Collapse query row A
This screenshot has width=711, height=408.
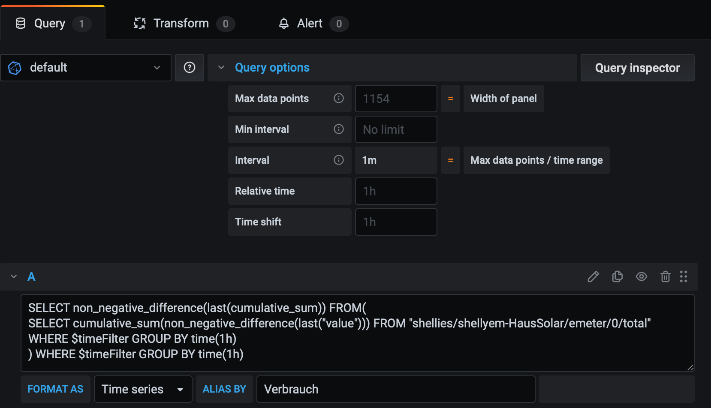14,277
